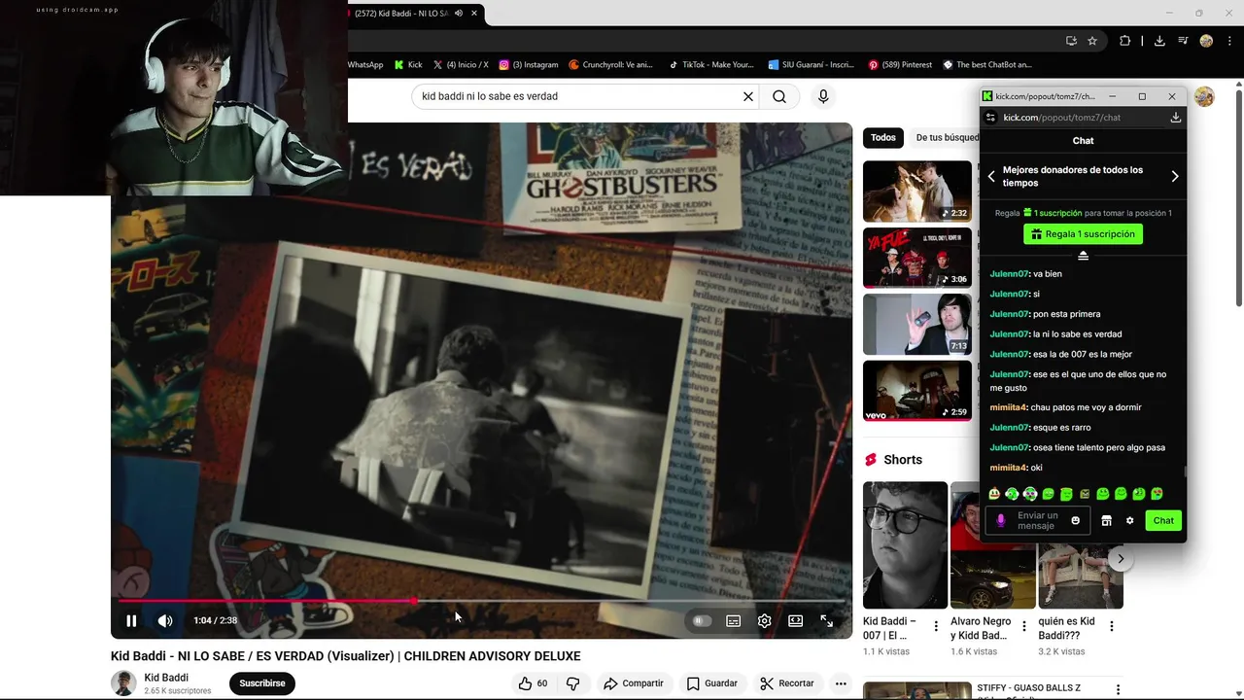The image size is (1244, 700).
Task: Open the TikTok bookmark
Action: [x=710, y=65]
